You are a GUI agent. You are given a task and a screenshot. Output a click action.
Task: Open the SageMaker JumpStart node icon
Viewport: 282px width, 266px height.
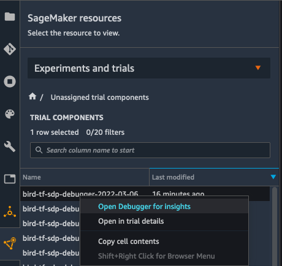click(10, 212)
